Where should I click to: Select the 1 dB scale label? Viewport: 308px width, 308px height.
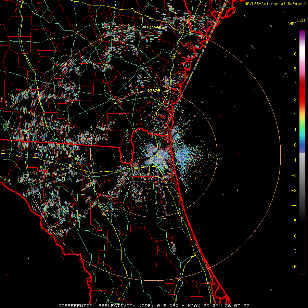[295, 130]
